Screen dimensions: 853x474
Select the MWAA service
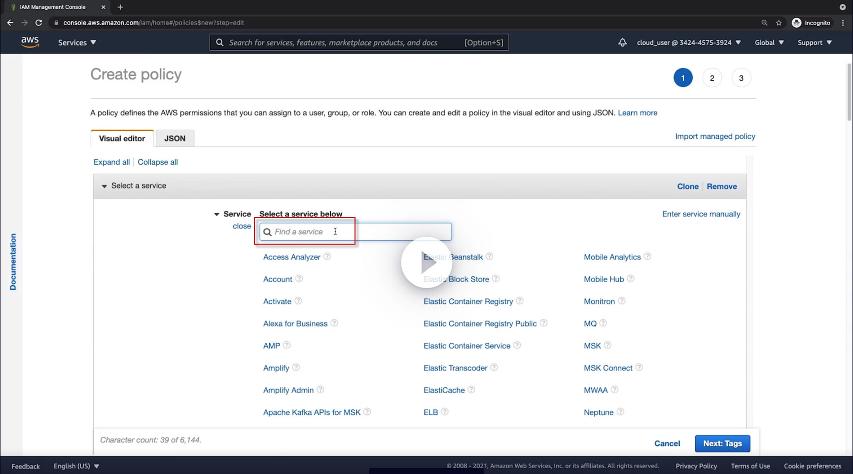596,390
